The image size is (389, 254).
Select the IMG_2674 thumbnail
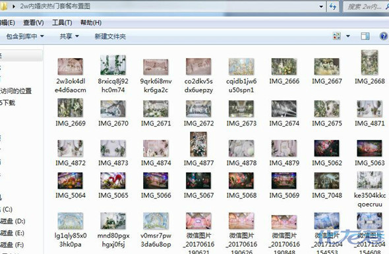pos(284,109)
